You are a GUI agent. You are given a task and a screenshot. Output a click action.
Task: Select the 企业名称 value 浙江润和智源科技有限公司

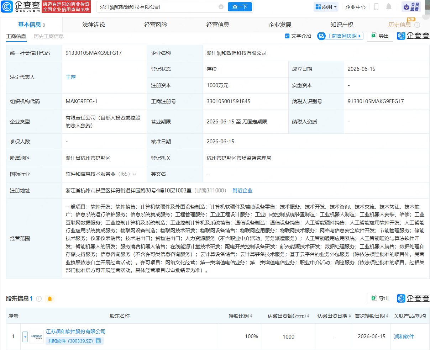pyautogui.click(x=237, y=53)
